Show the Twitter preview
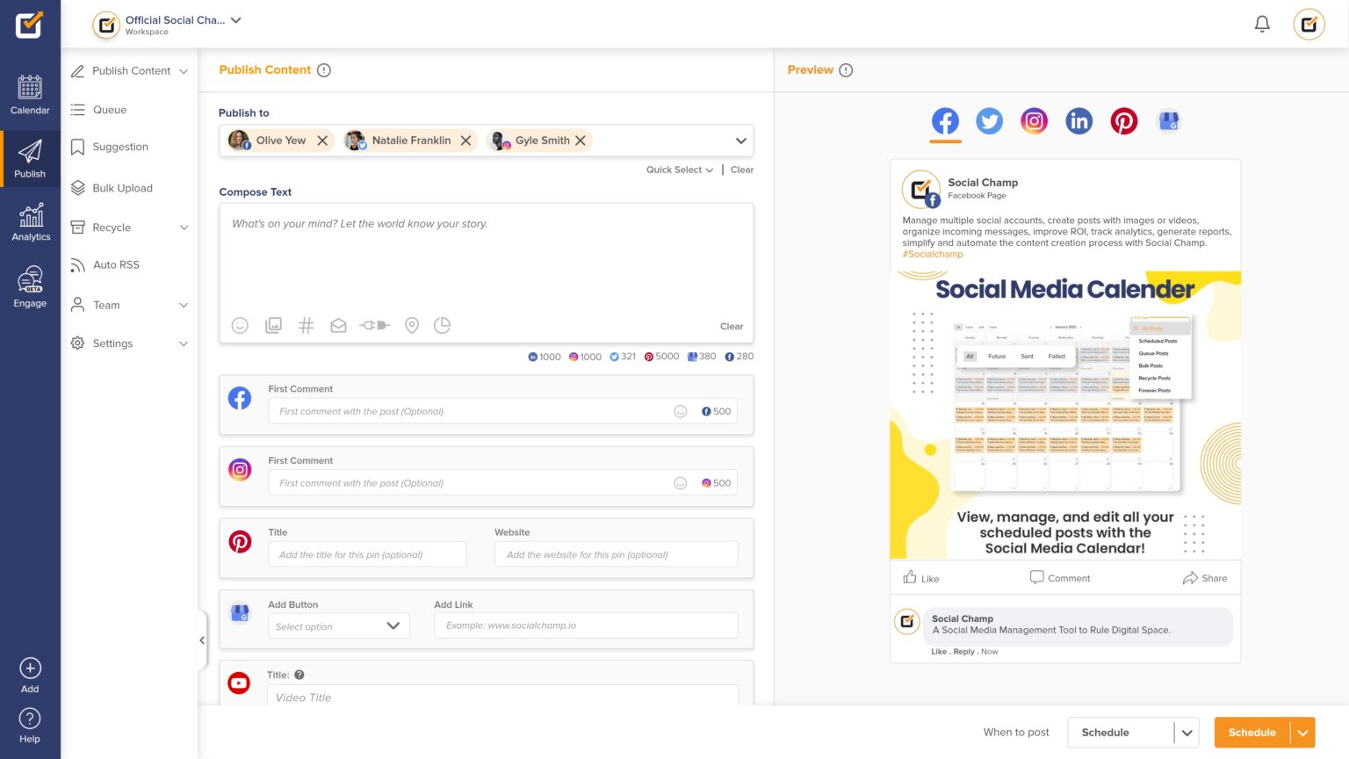This screenshot has width=1349, height=759. click(x=989, y=121)
